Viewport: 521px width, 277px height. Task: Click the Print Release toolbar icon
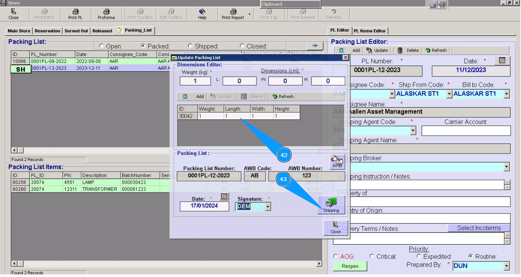pyautogui.click(x=303, y=14)
